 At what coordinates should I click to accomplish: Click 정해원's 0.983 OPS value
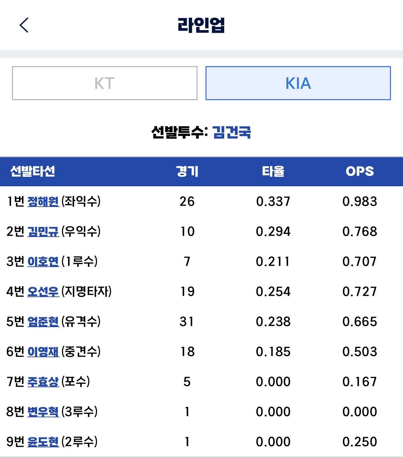click(x=360, y=202)
